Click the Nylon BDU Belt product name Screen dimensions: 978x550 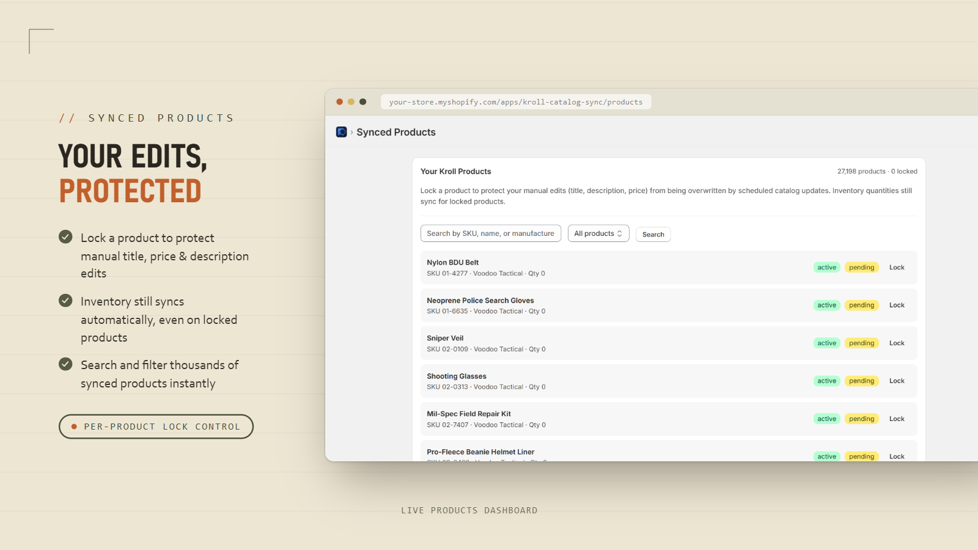[x=453, y=263]
